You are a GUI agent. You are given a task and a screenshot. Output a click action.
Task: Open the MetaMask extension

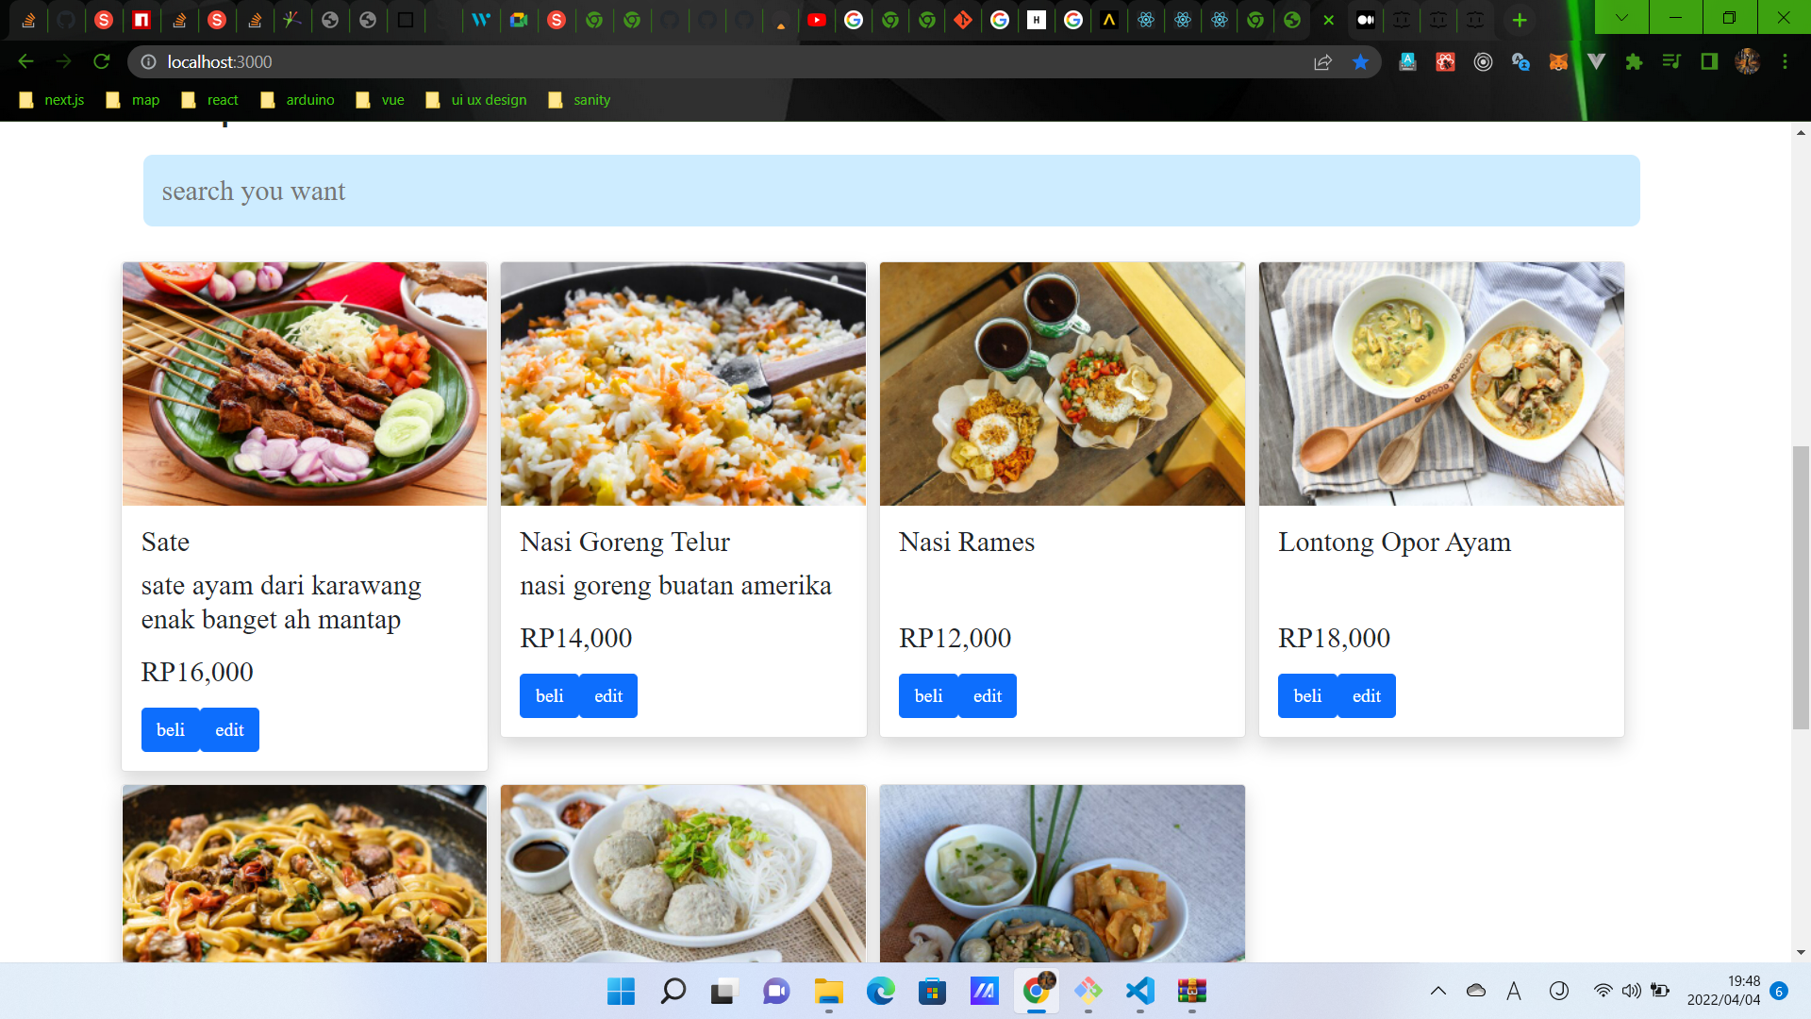point(1558,61)
